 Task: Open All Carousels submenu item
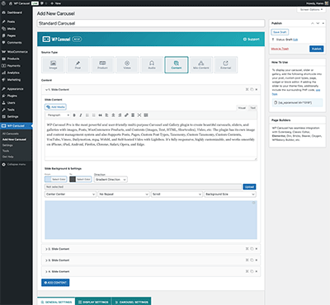coord(11,134)
